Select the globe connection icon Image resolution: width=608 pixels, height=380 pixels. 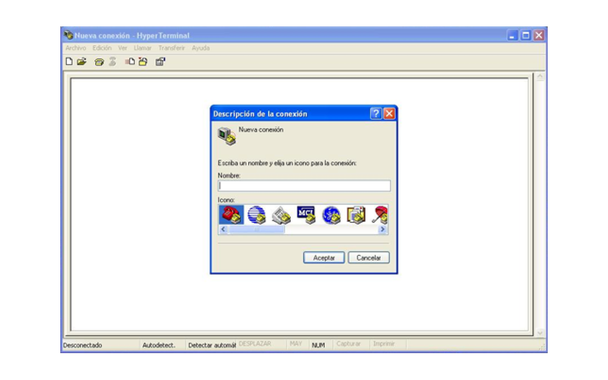tap(256, 215)
